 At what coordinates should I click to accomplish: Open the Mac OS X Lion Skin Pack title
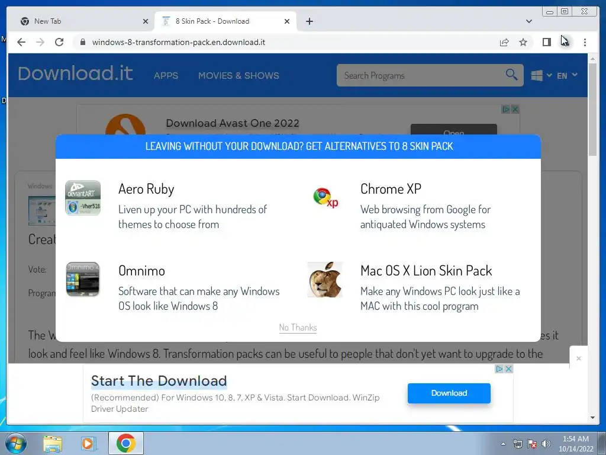[426, 270]
